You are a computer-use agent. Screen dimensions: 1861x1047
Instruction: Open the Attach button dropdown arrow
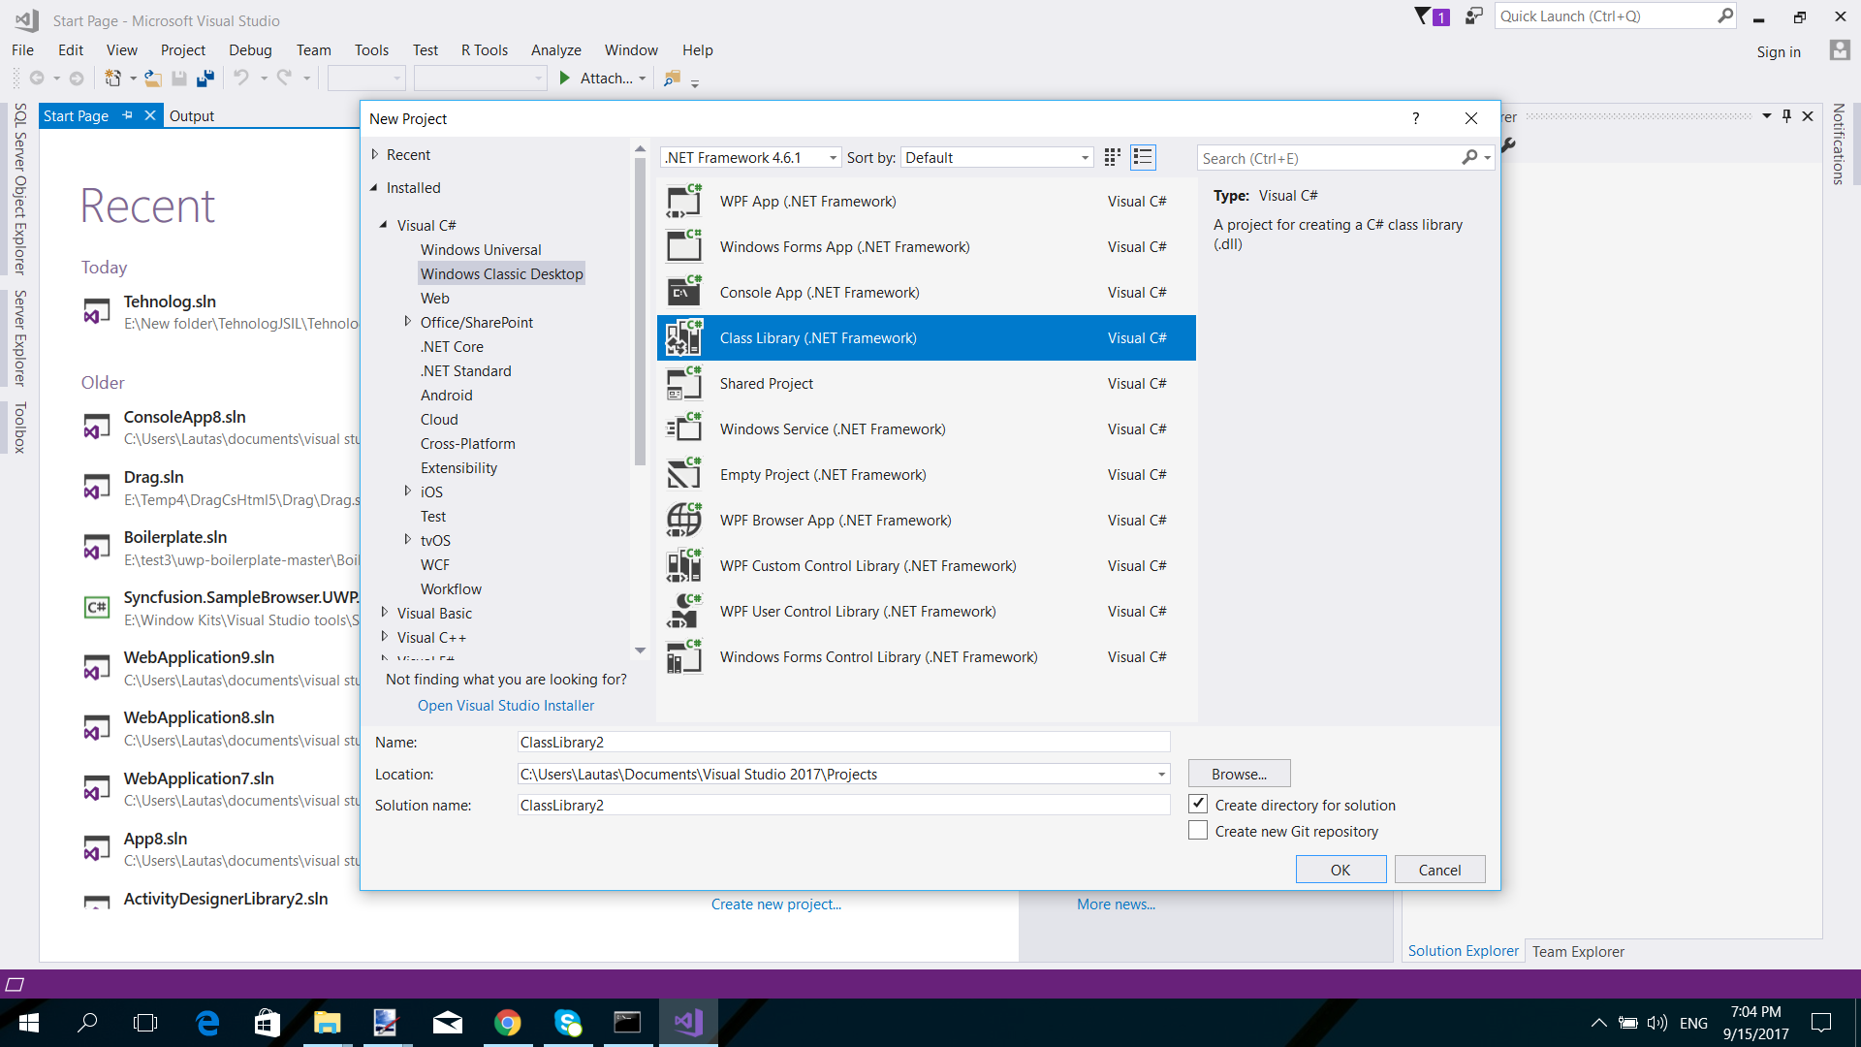[x=642, y=79]
